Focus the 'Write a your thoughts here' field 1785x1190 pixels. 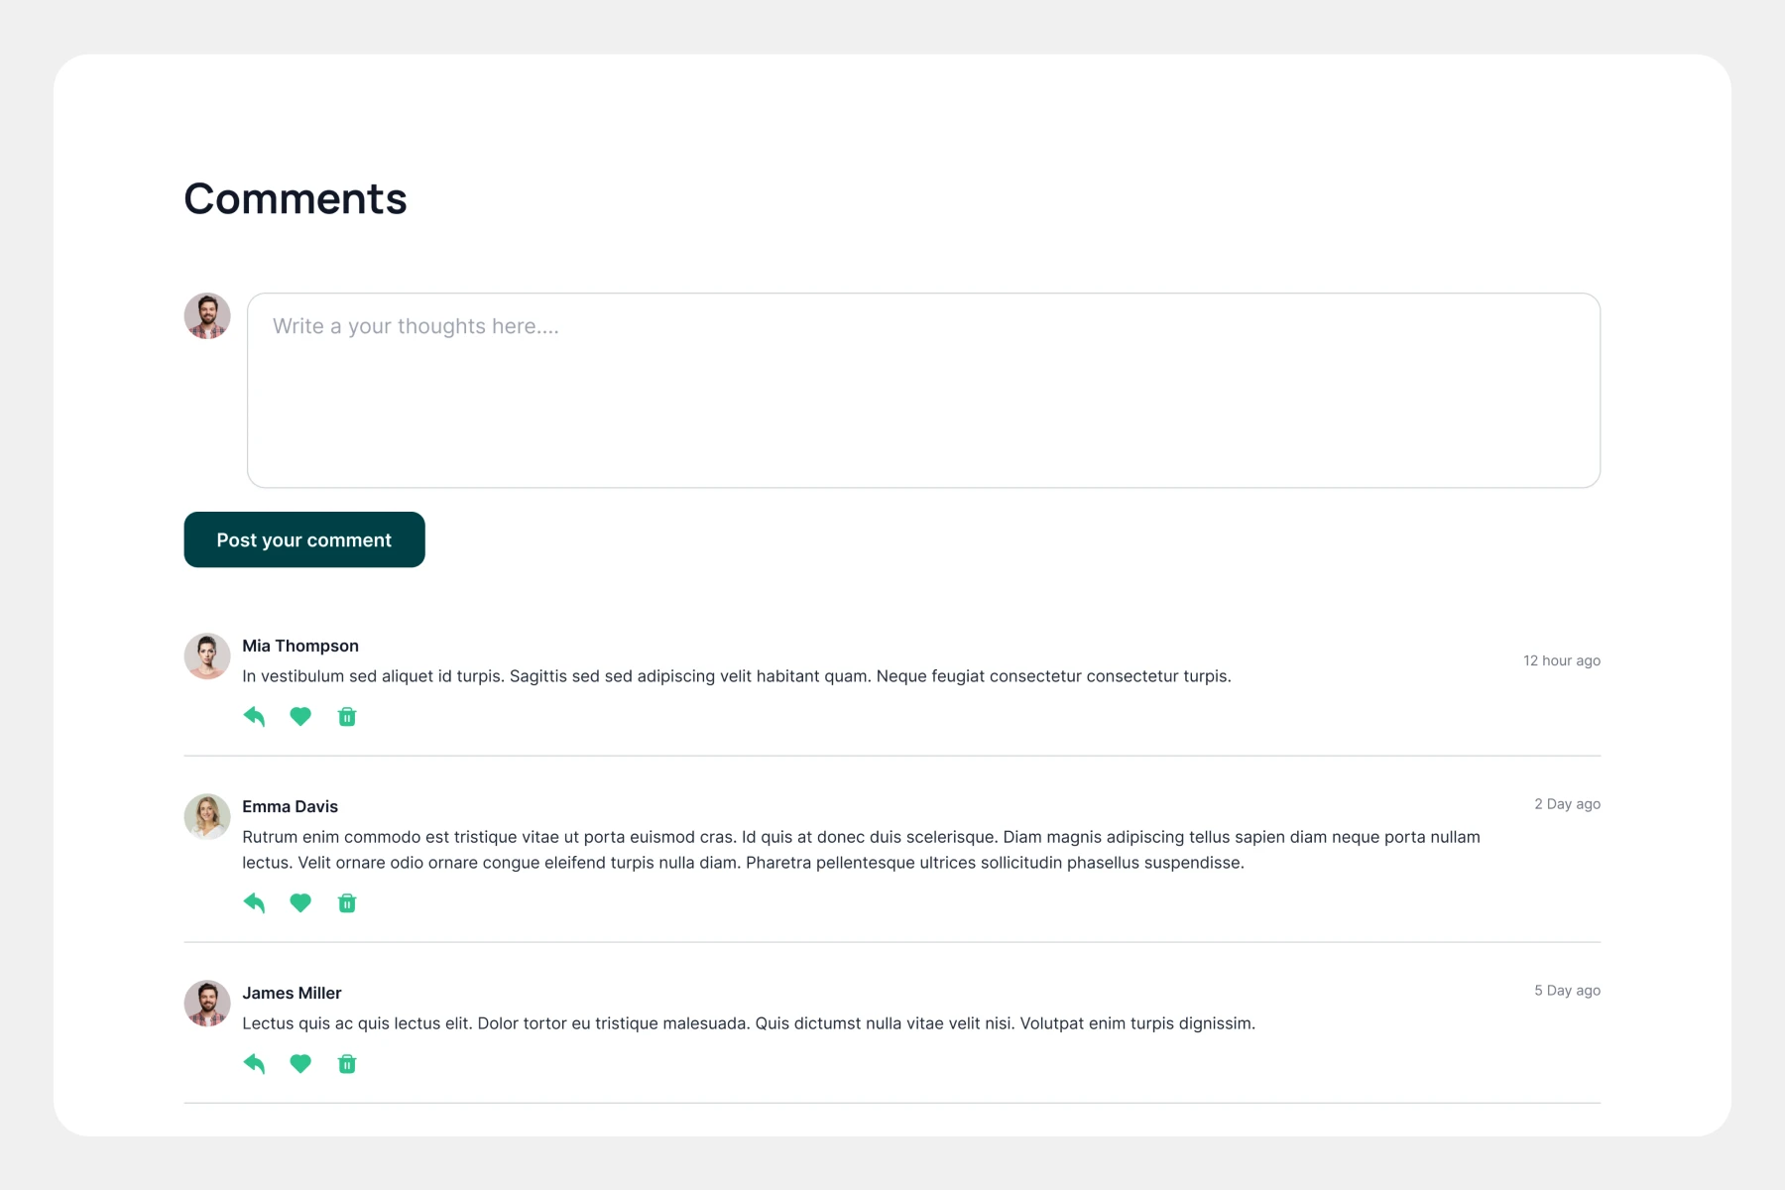pyautogui.click(x=922, y=390)
